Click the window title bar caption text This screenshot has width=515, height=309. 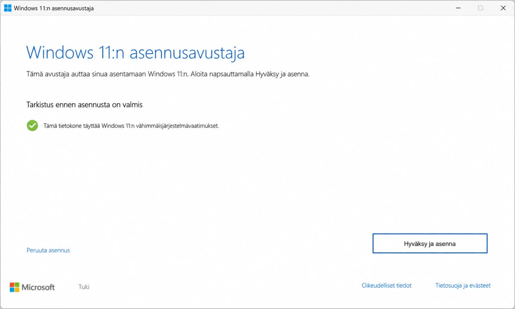54,8
